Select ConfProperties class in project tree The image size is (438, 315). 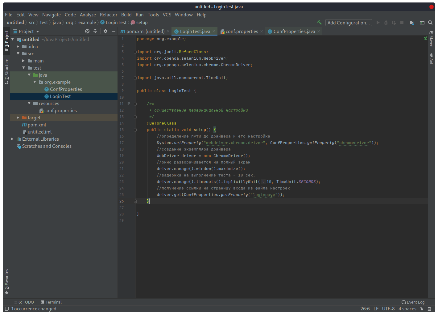64,89
